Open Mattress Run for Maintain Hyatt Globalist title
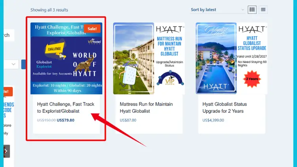The image size is (297, 167). 146,108
